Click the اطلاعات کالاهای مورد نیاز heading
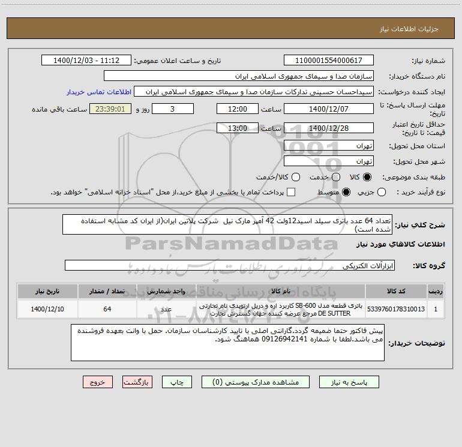Image resolution: width=462 pixels, height=447 pixels. [400, 244]
